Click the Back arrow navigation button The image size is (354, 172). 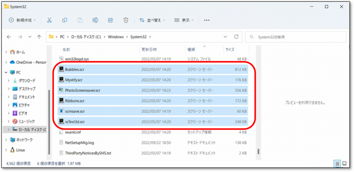tap(9, 37)
